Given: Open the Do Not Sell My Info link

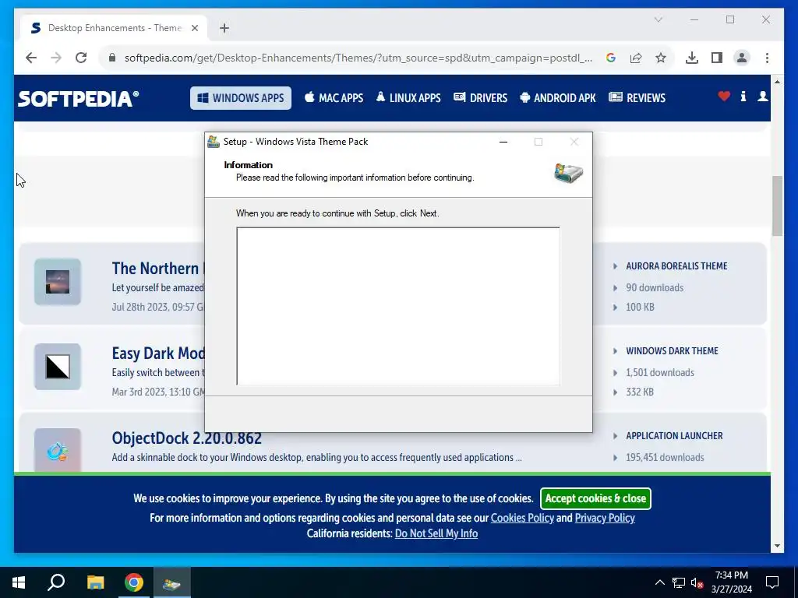Looking at the screenshot, I should [x=436, y=533].
